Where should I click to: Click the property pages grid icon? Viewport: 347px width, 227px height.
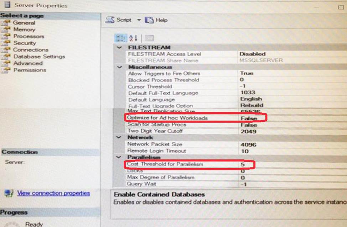click(x=149, y=38)
